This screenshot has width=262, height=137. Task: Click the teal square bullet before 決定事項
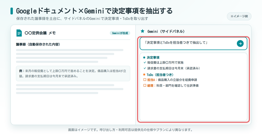144,57
